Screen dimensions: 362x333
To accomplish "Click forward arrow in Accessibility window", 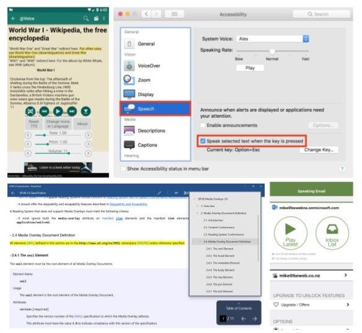I will (x=156, y=14).
